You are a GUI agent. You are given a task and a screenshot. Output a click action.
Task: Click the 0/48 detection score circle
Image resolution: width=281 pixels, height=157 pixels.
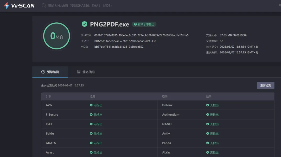point(57,36)
